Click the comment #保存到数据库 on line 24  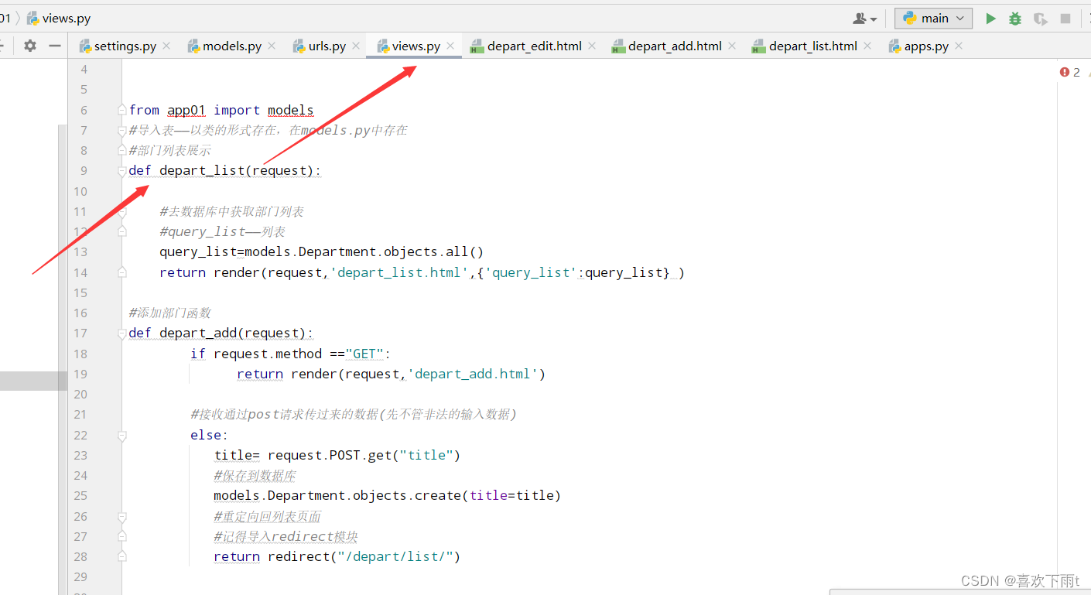[255, 475]
